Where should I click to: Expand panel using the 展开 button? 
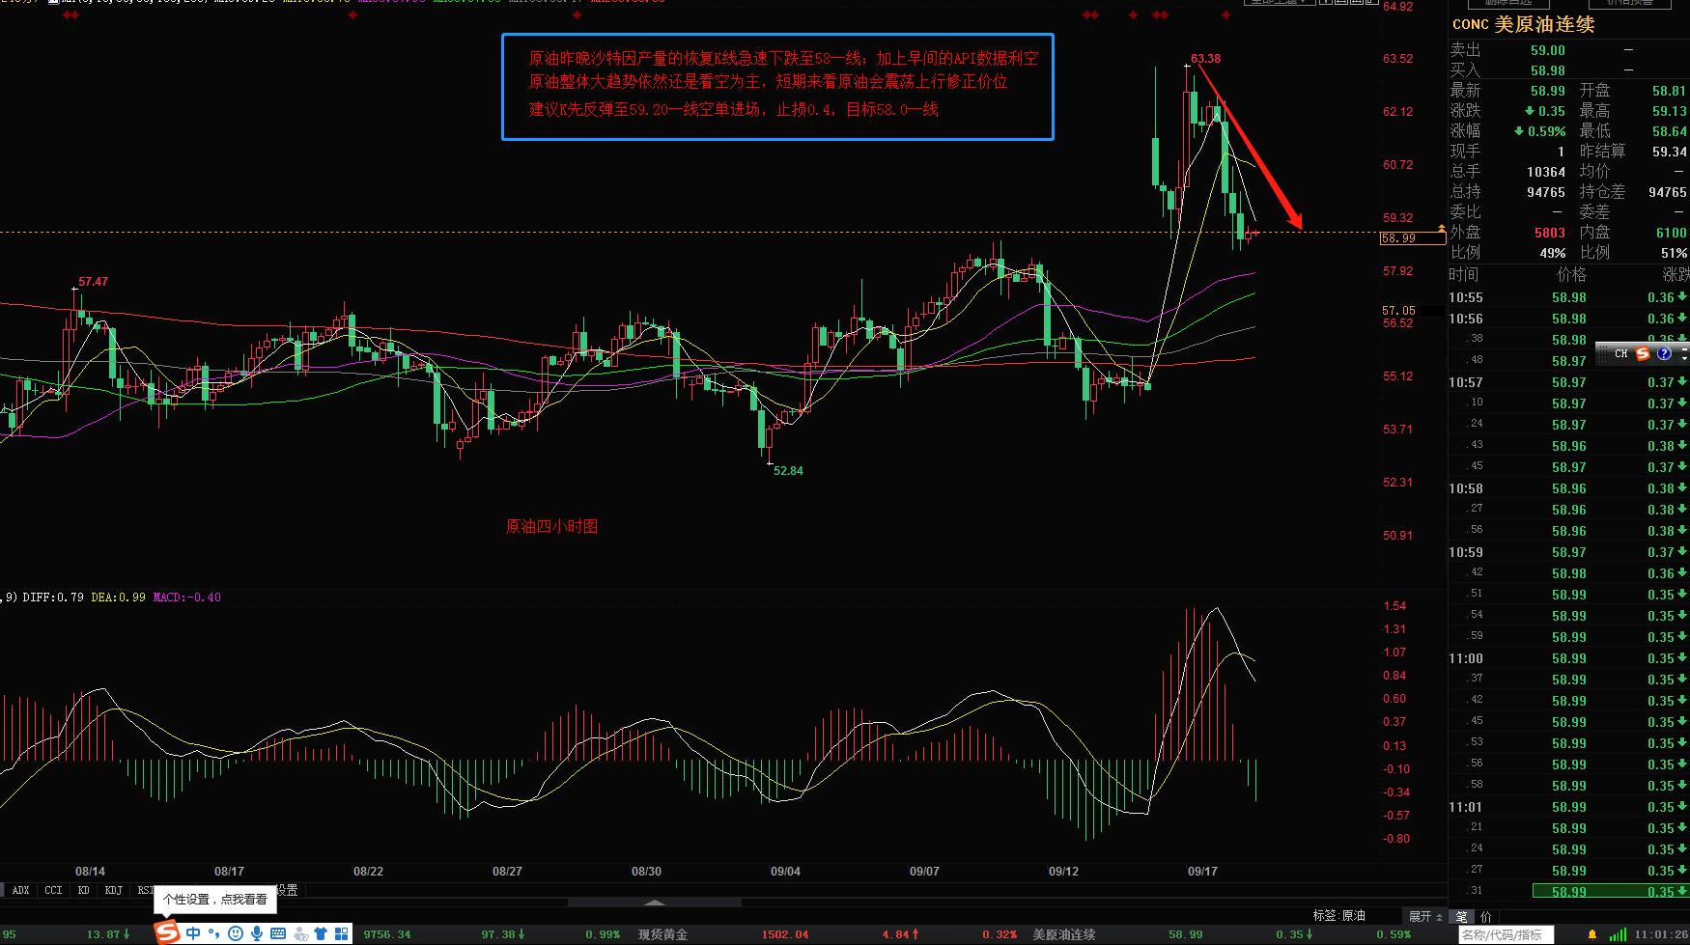[1425, 916]
